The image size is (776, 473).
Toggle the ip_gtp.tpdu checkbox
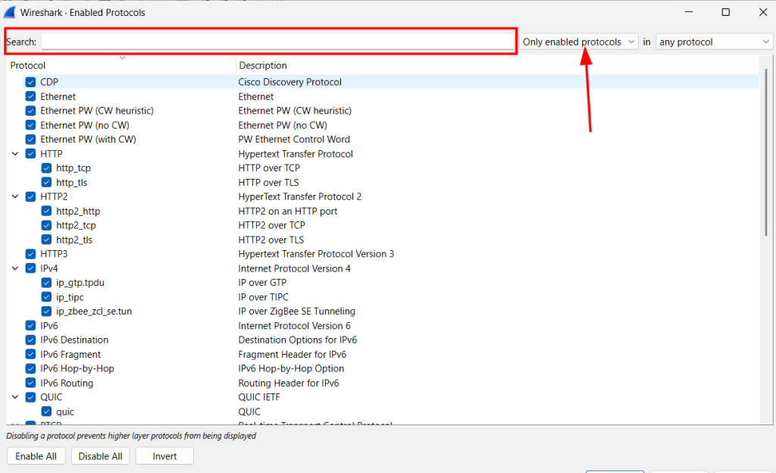click(x=46, y=283)
